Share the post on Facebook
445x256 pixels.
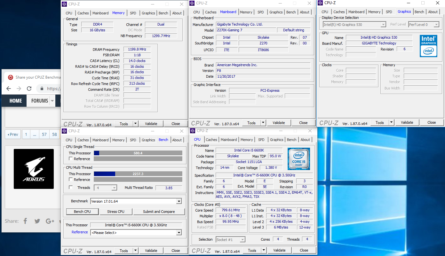click(25, 221)
